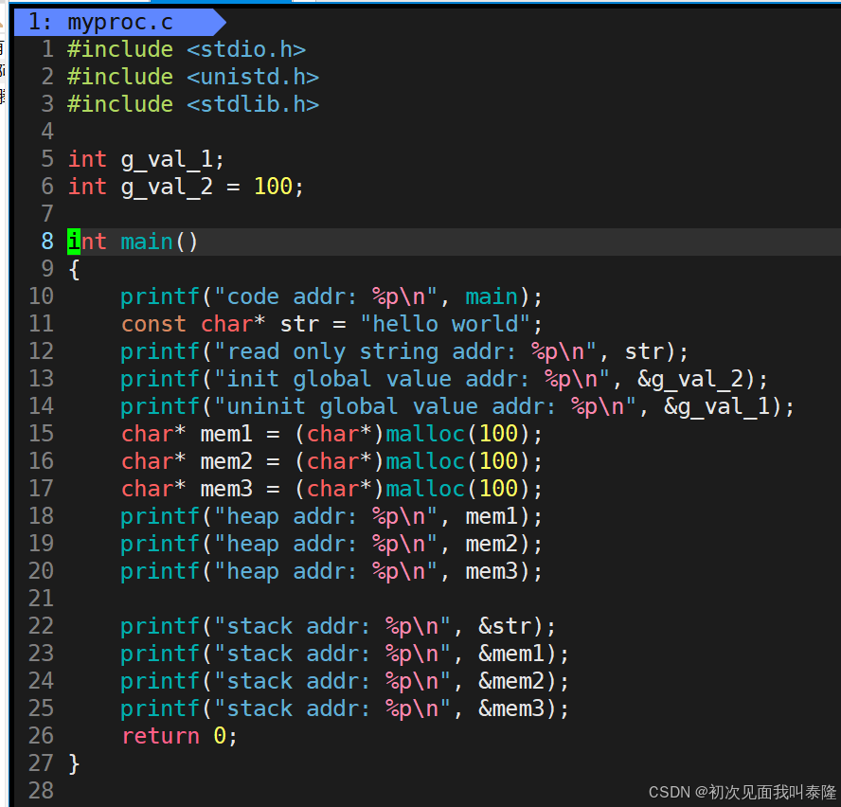Click the '#include <stdlib.h>' line
Image resolution: width=841 pixels, height=807 pixels.
point(193,104)
